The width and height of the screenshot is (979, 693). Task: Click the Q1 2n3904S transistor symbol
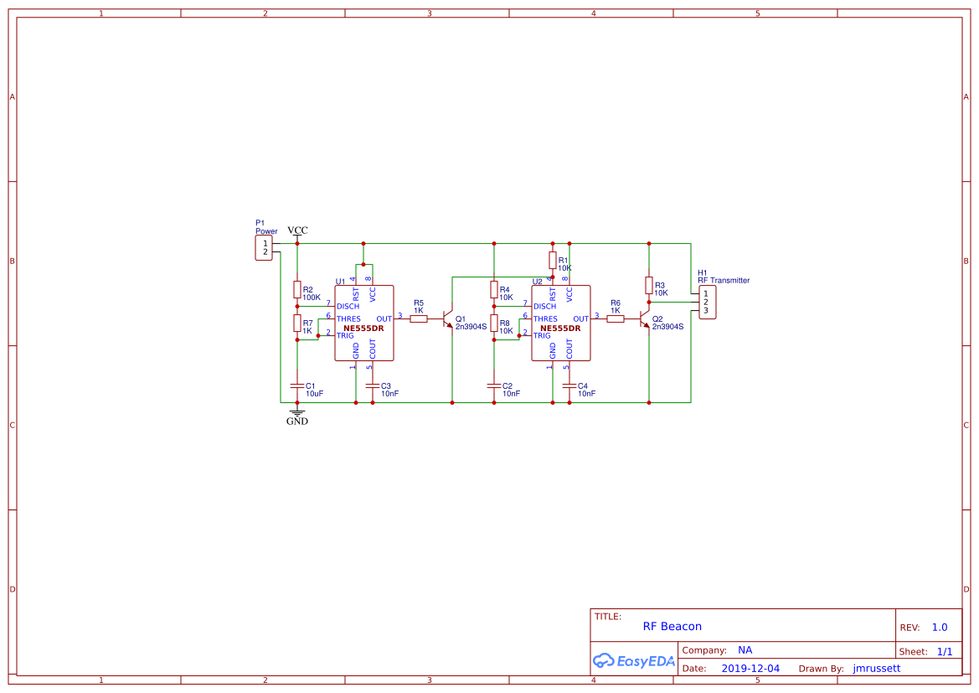pyautogui.click(x=446, y=320)
